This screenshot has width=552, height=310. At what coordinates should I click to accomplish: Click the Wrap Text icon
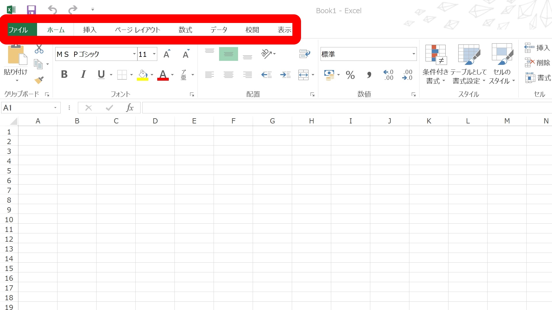(304, 54)
